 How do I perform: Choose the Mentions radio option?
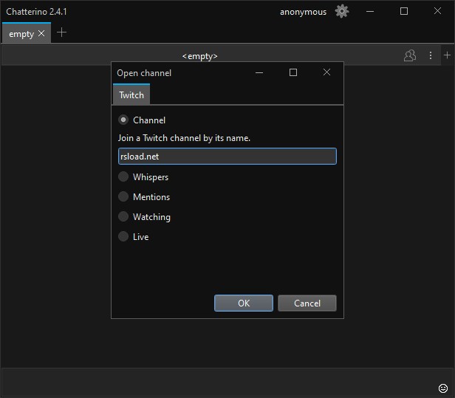click(x=123, y=197)
